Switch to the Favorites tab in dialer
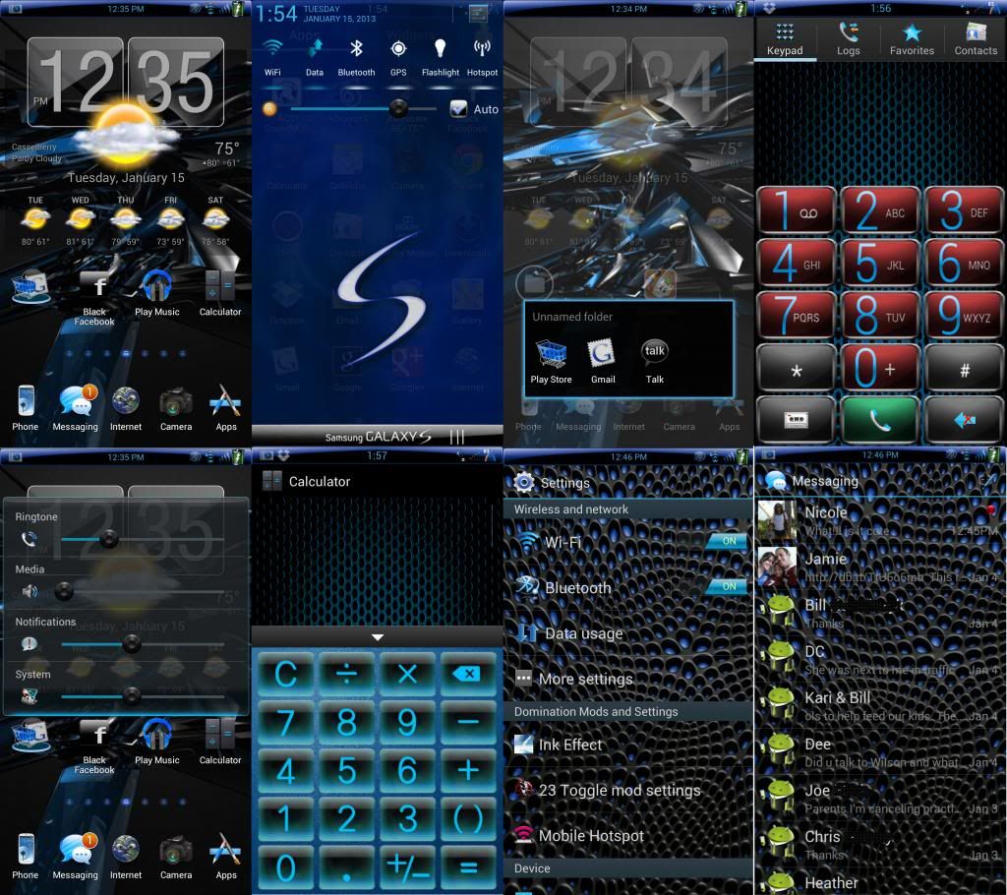 (x=912, y=39)
